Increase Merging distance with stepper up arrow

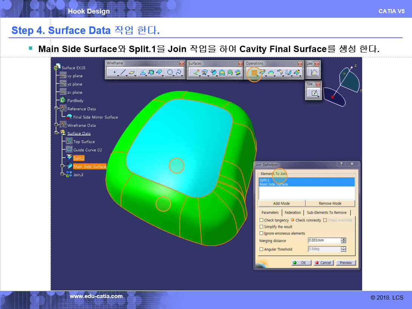pyautogui.click(x=343, y=239)
